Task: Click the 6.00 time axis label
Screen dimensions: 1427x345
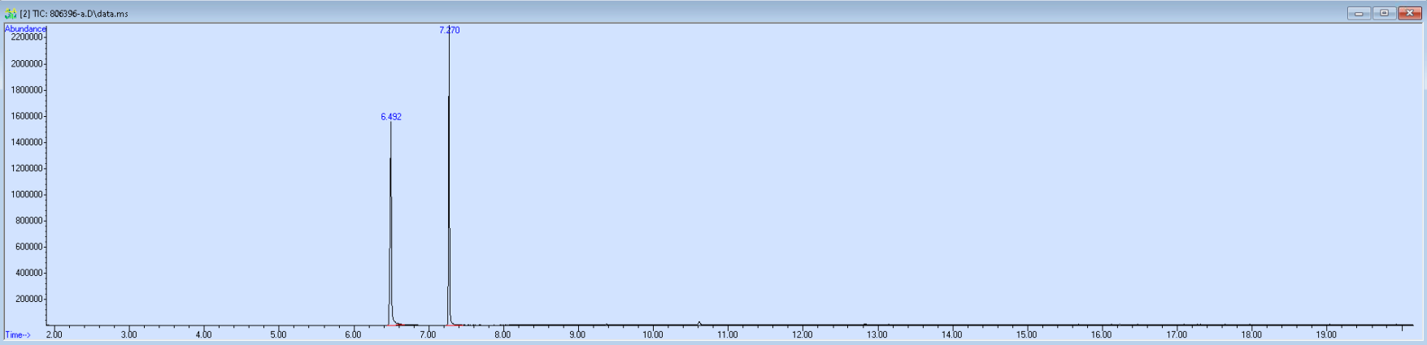Action: pos(353,334)
